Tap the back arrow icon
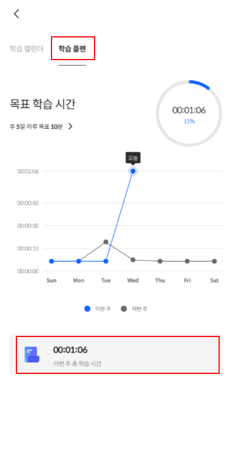The height and width of the screenshot is (455, 231). click(16, 14)
